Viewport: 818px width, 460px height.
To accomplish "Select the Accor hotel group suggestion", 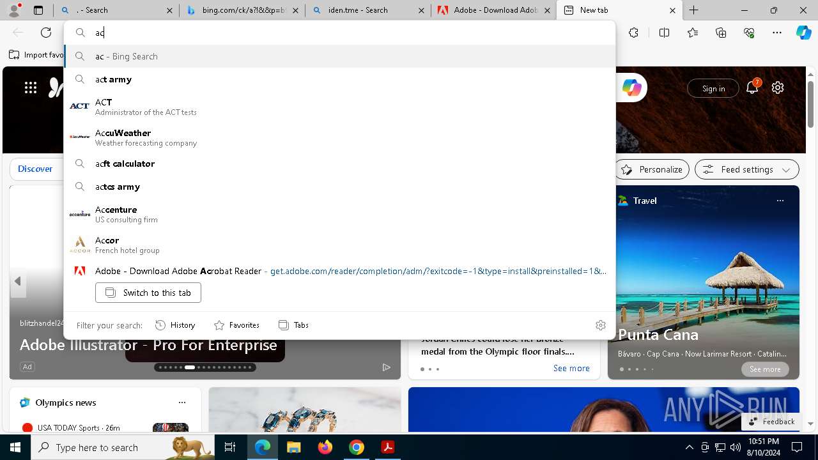I will 340,245.
